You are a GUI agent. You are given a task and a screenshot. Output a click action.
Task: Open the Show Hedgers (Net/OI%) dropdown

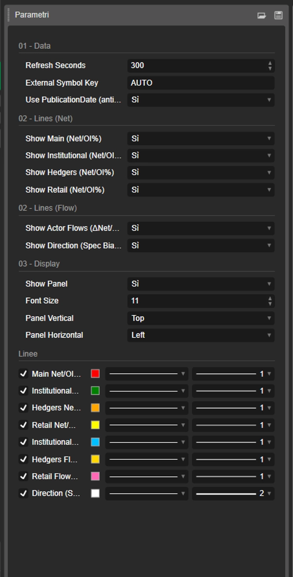(x=200, y=173)
